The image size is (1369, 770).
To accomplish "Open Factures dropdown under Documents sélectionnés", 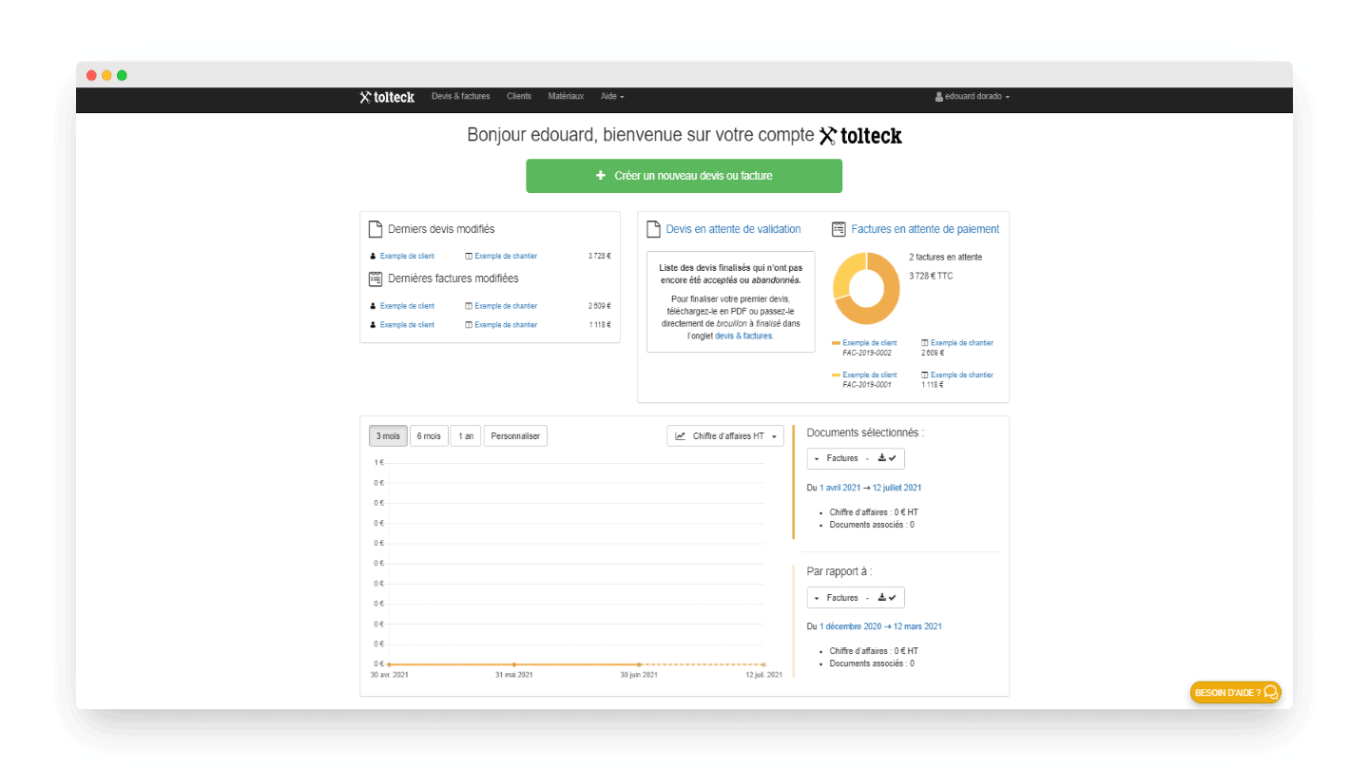I will coord(856,458).
